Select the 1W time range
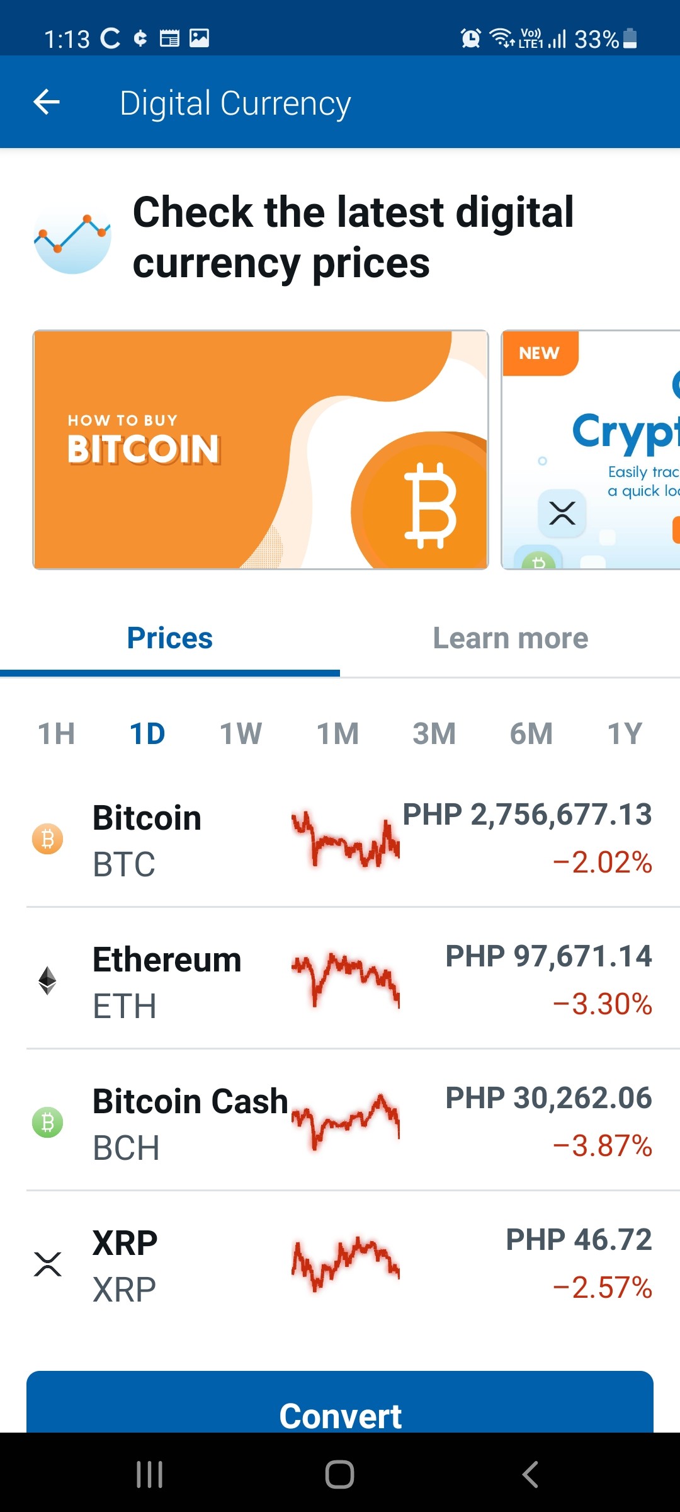Screen dimensions: 680x1512 point(241,733)
